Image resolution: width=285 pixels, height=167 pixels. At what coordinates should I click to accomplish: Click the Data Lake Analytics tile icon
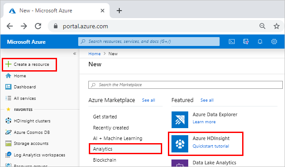[x=180, y=163]
